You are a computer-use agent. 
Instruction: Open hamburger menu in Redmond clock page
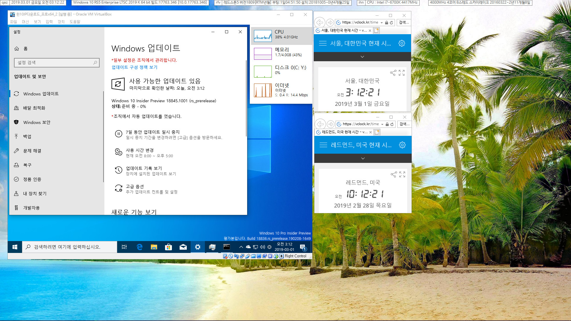pos(323,145)
